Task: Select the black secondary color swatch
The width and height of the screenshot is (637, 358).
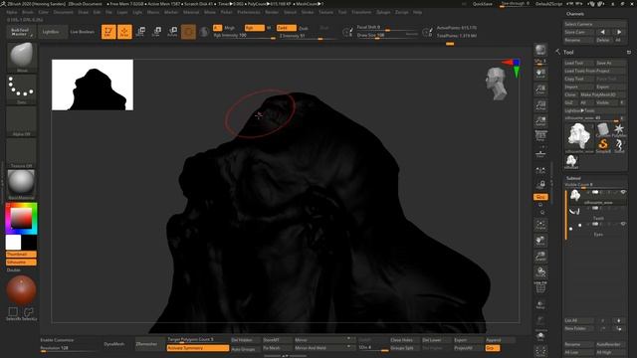Action: tap(29, 243)
